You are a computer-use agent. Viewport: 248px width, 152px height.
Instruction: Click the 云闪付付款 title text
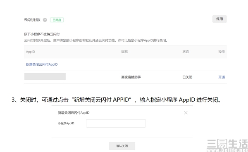pos(32,20)
